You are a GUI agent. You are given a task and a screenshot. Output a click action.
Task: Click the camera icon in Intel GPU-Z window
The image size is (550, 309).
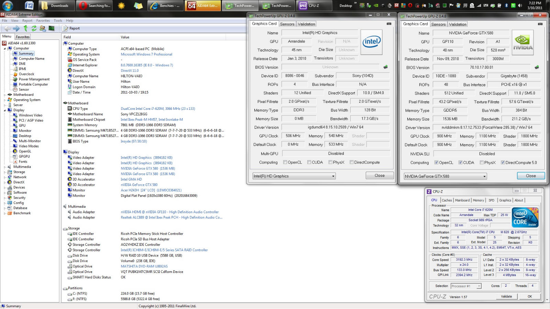[x=389, y=24]
